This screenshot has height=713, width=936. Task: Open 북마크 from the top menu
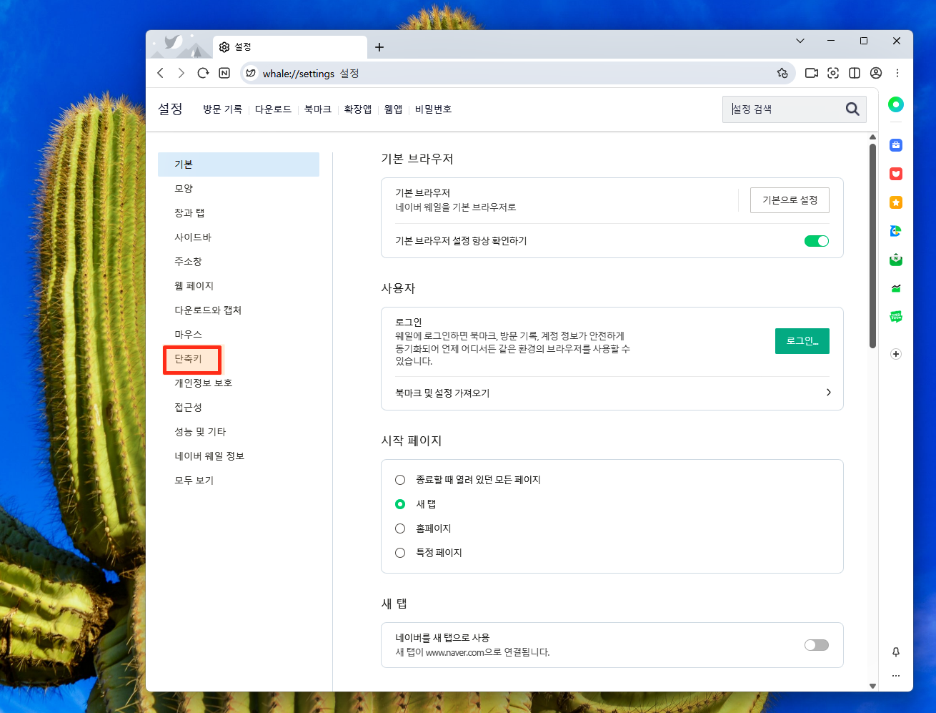[x=318, y=109]
